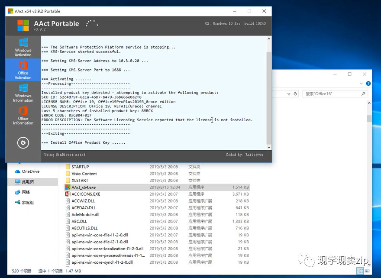
Task: Click the 搜索"Office16" search field
Action: [x=331, y=94]
